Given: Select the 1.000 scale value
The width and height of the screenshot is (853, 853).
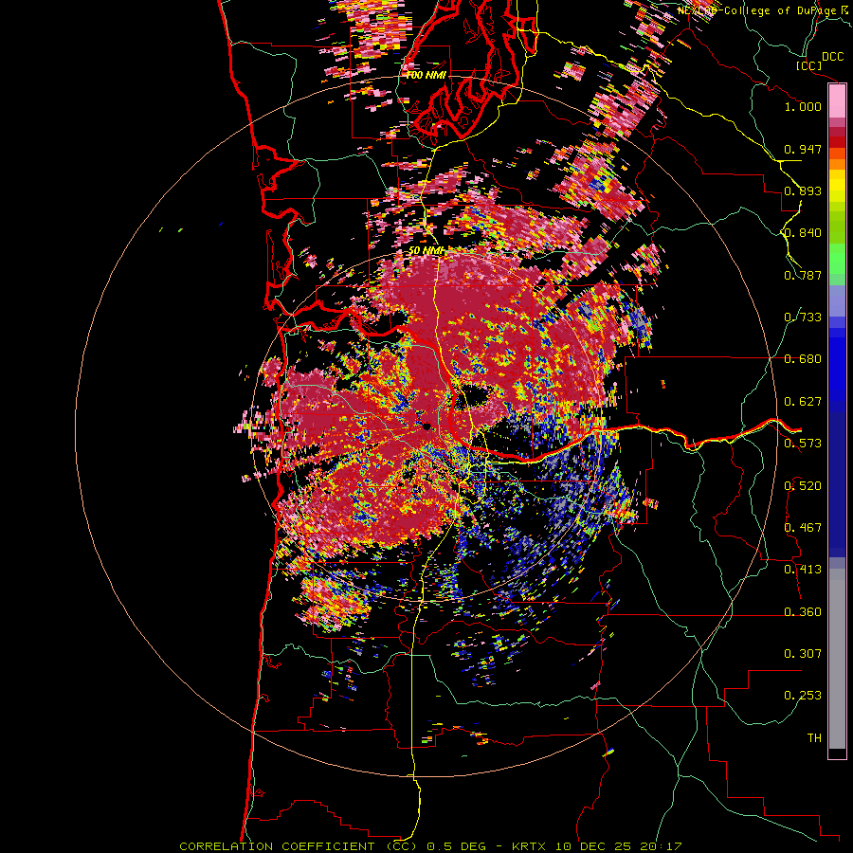Looking at the screenshot, I should pos(803,106).
